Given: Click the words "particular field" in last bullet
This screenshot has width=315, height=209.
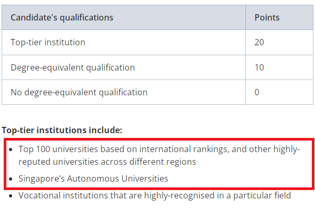Looking at the screenshot, I should click(262, 196).
